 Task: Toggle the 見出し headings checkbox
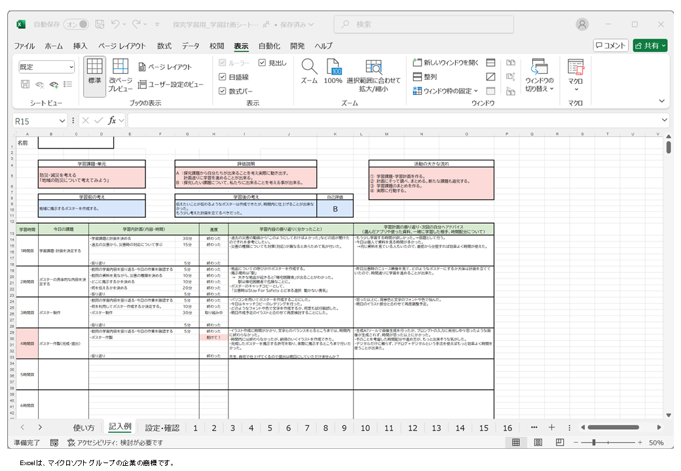[x=263, y=63]
